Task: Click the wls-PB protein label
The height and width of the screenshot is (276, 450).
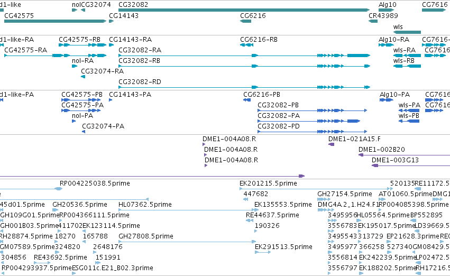Action: 409,116
